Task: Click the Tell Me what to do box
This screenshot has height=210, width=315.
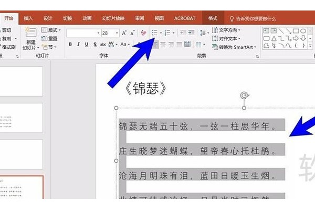Action: pyautogui.click(x=253, y=19)
